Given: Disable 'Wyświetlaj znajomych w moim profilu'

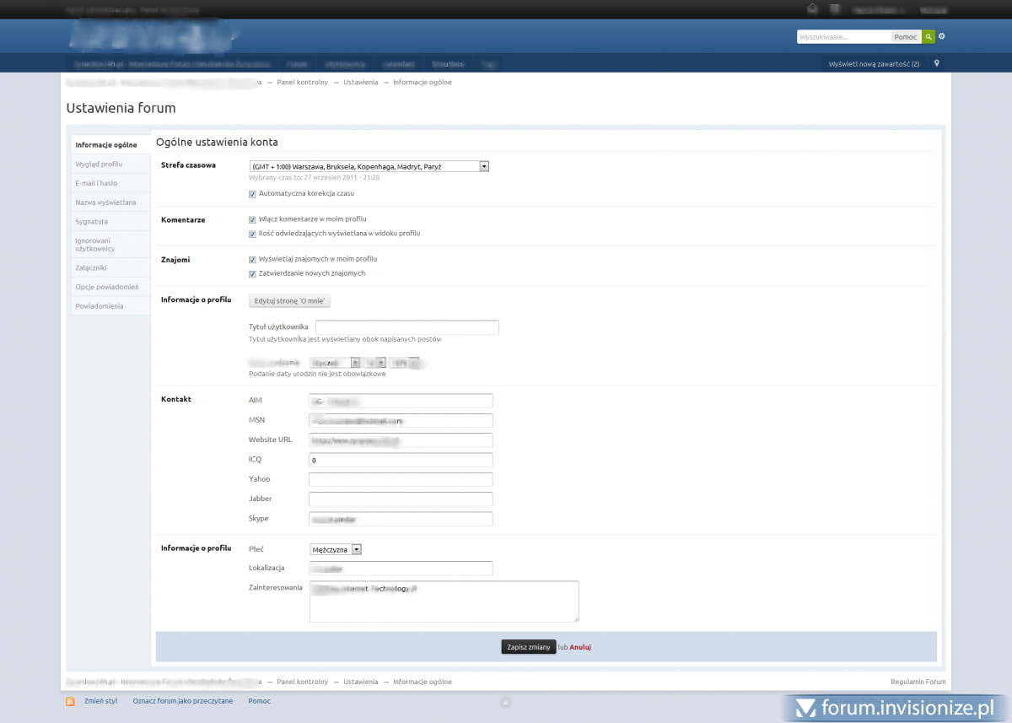Looking at the screenshot, I should click(252, 260).
